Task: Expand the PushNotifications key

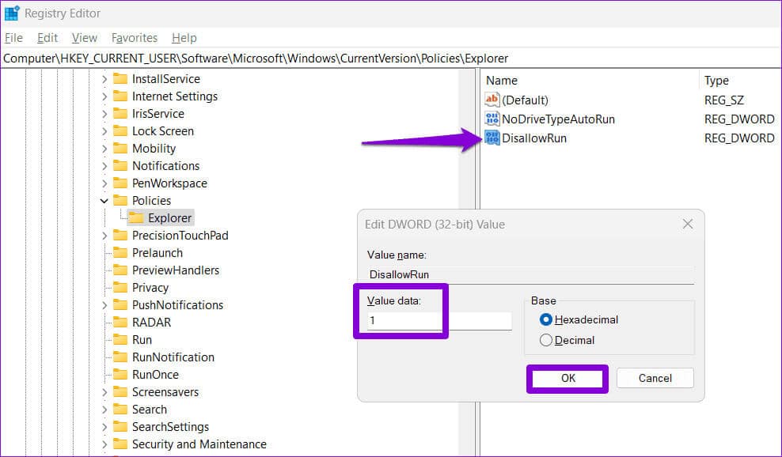Action: coord(104,304)
